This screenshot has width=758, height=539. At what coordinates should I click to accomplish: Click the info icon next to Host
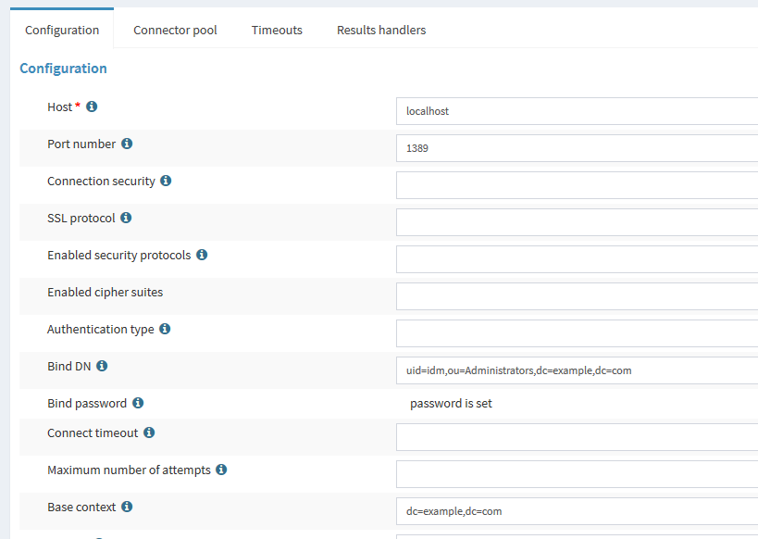[x=92, y=107]
